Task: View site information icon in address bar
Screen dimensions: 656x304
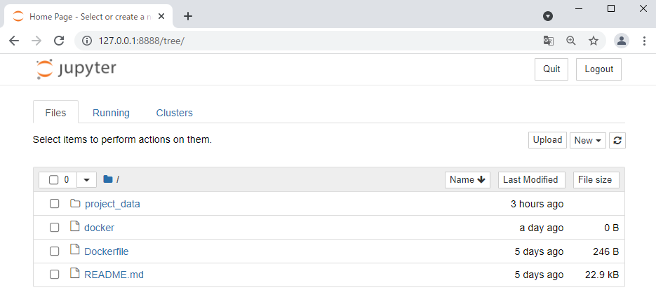Action: [x=86, y=41]
